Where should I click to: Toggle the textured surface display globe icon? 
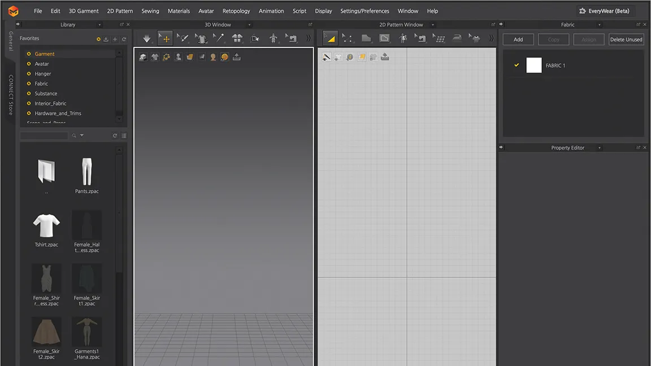coord(225,56)
